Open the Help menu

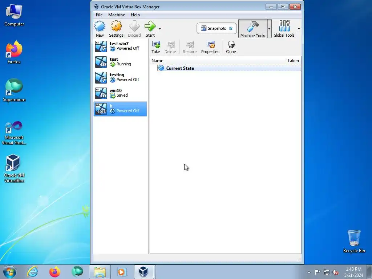135,15
